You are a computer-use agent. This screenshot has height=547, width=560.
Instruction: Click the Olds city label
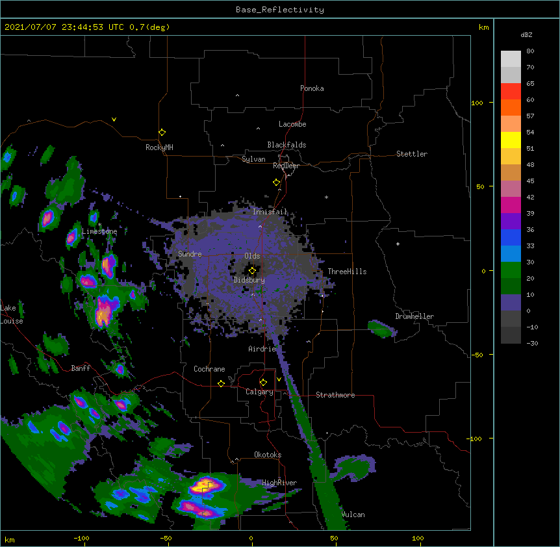click(252, 256)
